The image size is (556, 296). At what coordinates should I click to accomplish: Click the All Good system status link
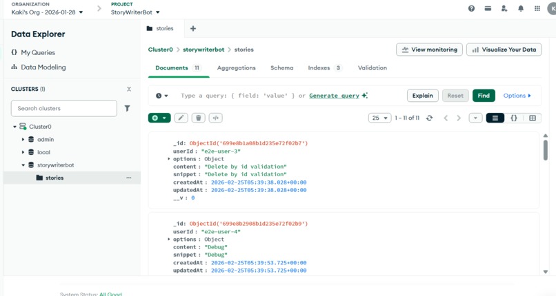(110, 294)
